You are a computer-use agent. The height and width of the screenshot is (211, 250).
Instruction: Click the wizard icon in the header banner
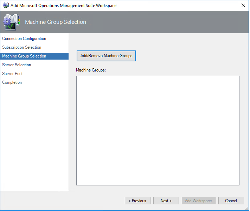click(x=12, y=22)
